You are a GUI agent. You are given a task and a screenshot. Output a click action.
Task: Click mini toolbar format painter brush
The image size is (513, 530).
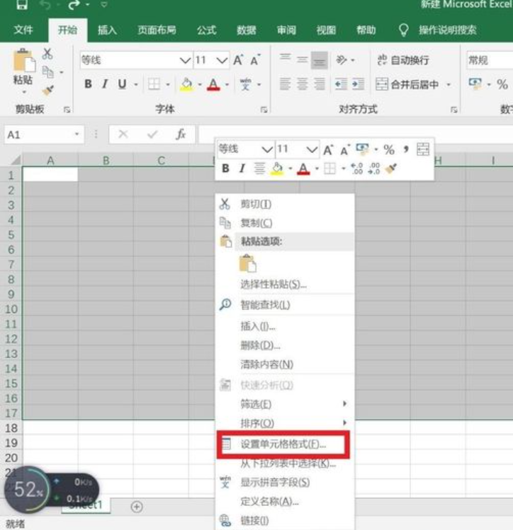point(391,168)
